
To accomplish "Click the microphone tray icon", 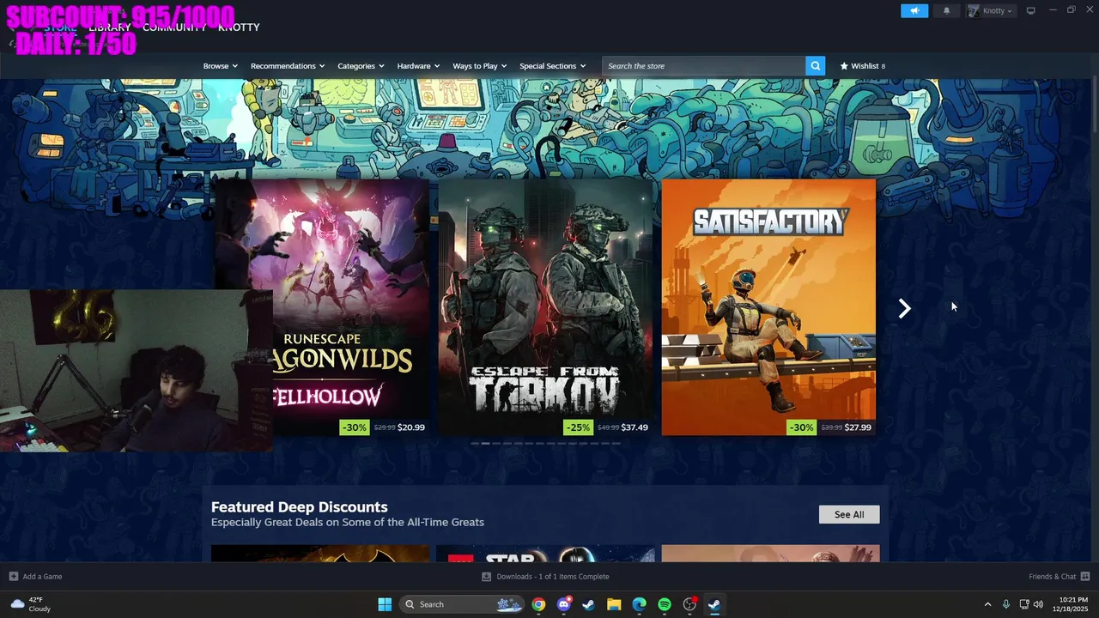I will pos(1006,604).
